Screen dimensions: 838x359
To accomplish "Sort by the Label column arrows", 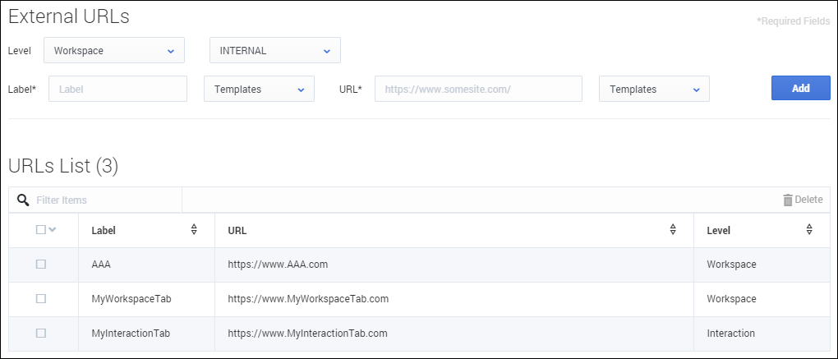I will (194, 230).
